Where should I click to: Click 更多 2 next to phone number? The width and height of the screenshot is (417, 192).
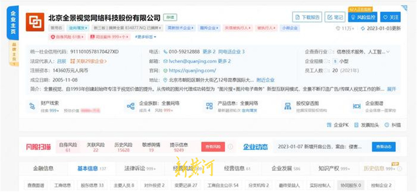point(209,52)
